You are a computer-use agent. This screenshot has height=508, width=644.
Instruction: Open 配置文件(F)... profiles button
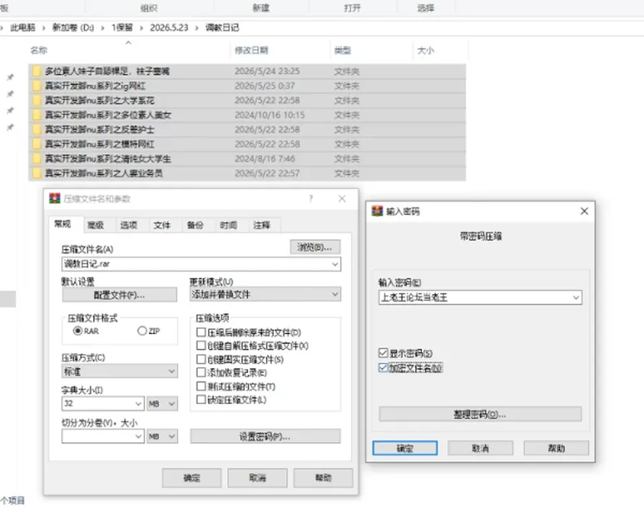tap(119, 295)
